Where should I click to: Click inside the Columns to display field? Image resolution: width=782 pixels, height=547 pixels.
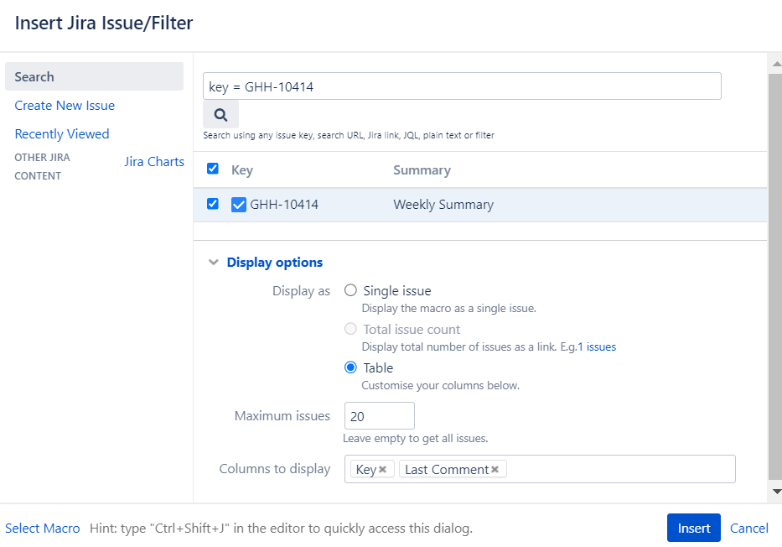540,469
